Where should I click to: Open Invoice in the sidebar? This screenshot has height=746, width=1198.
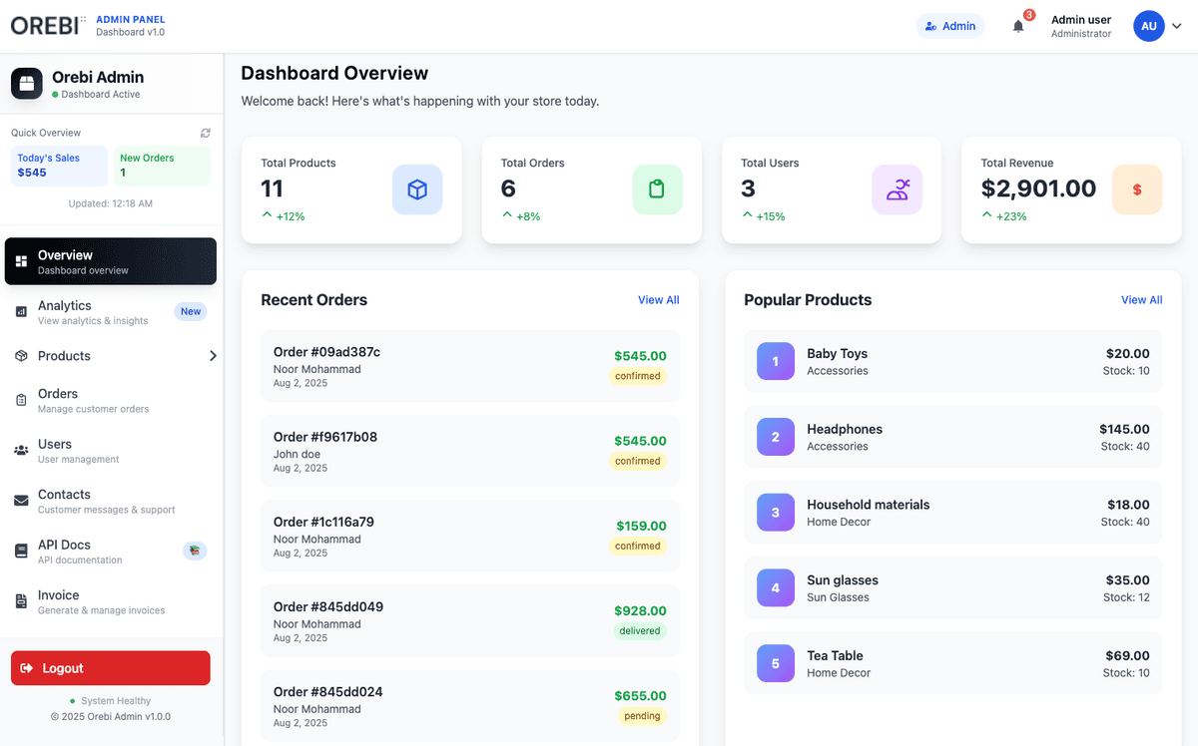click(x=111, y=601)
